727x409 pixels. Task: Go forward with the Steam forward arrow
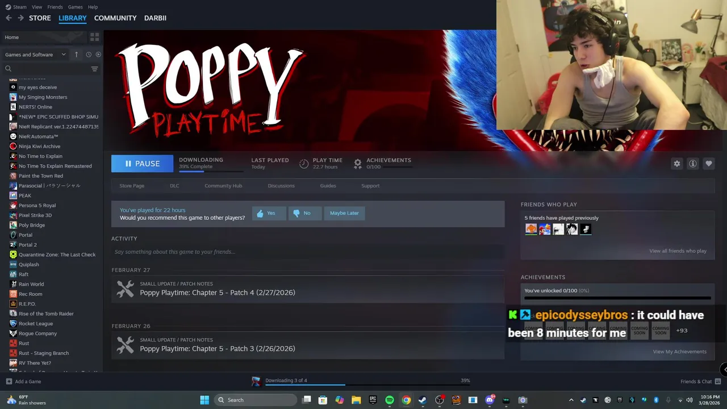20,18
